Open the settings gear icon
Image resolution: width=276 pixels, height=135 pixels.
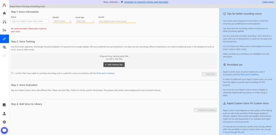pos(4,122)
